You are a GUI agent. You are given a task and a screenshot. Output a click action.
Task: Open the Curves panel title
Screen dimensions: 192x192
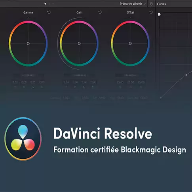coord(161,4)
